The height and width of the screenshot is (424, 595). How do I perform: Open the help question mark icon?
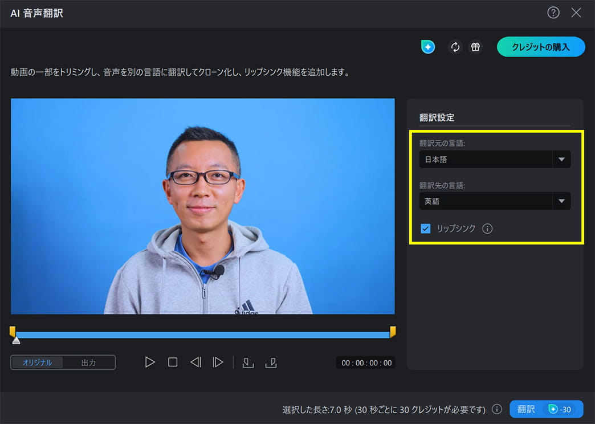553,13
